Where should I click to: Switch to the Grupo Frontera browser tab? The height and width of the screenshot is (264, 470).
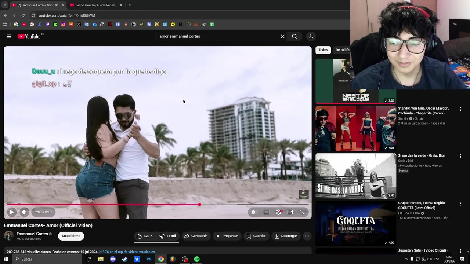click(95, 5)
